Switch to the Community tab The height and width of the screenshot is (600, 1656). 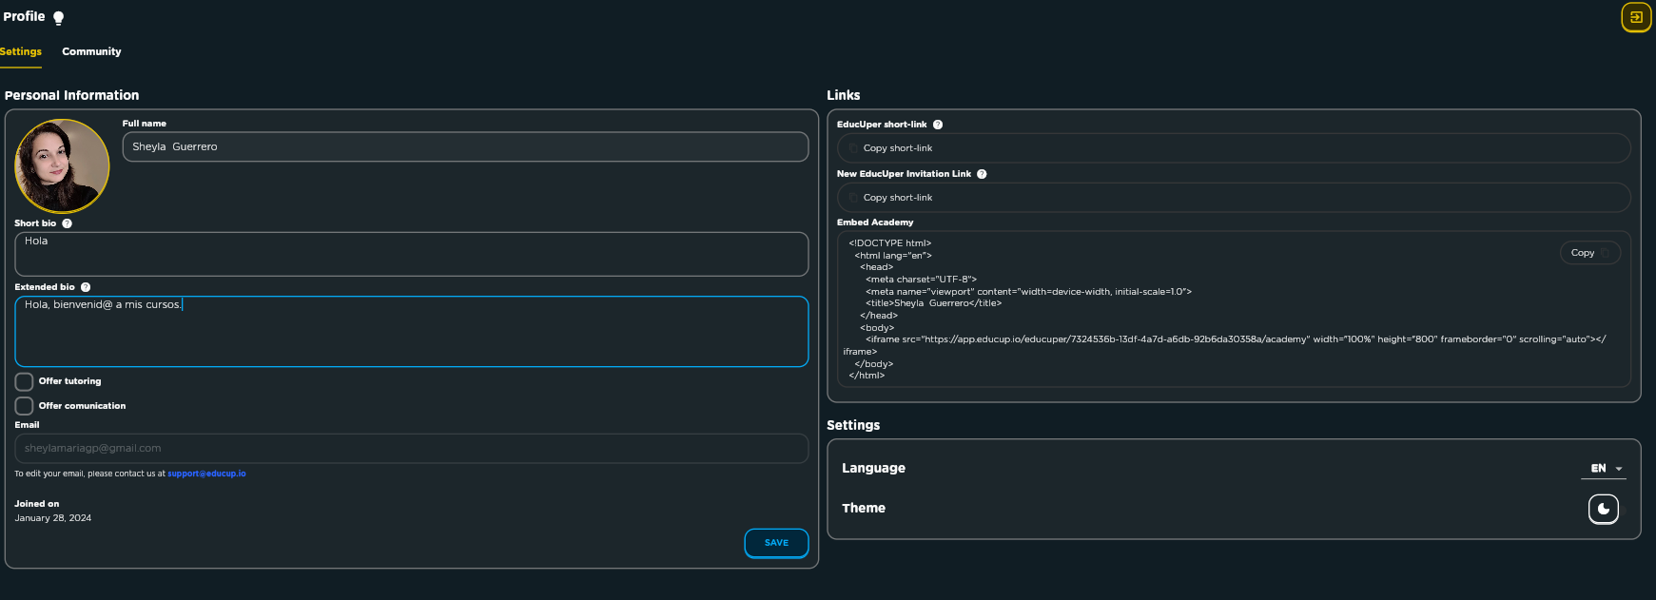coord(91,51)
